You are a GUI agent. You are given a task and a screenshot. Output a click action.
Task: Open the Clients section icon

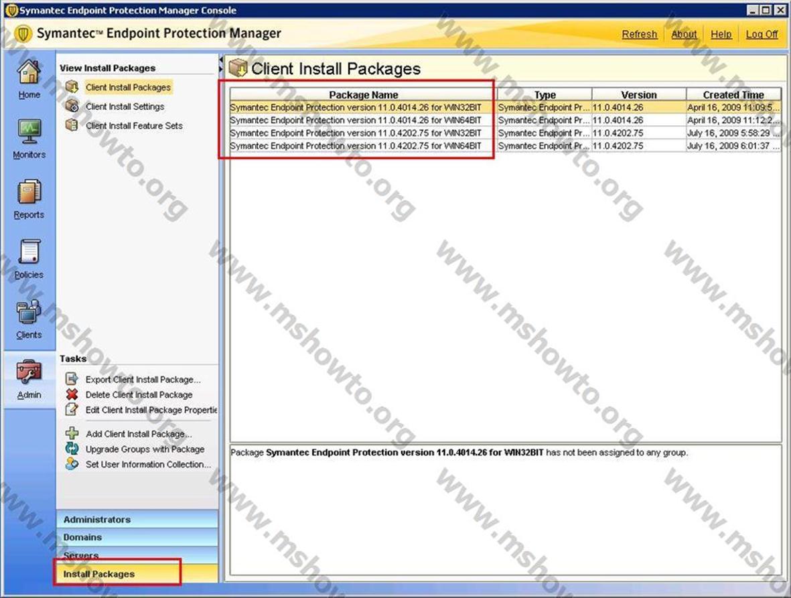point(29,312)
